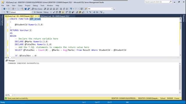This screenshot has width=186, height=104.
Task: Click the Execute button
Action: click(38, 12)
